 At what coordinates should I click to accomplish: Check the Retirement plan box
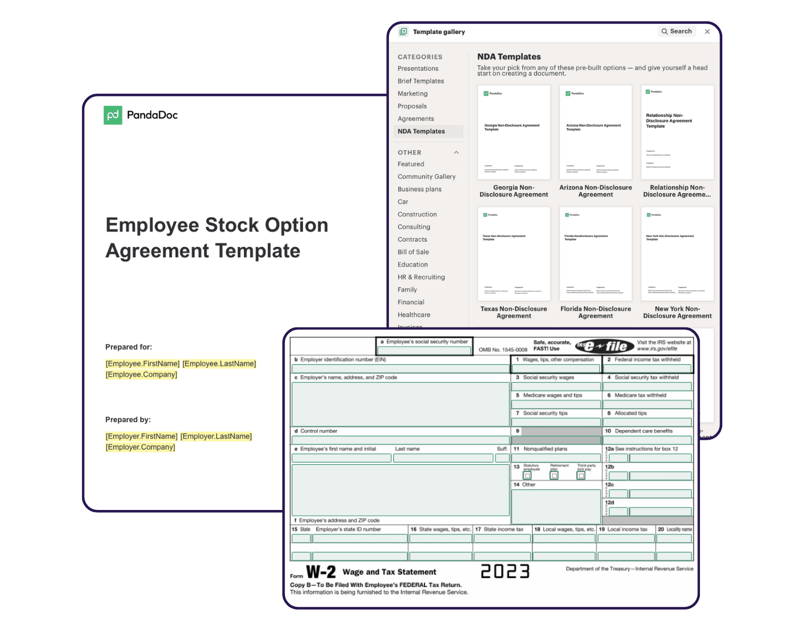coord(554,476)
